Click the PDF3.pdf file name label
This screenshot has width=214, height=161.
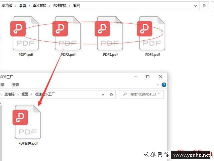(x=110, y=54)
